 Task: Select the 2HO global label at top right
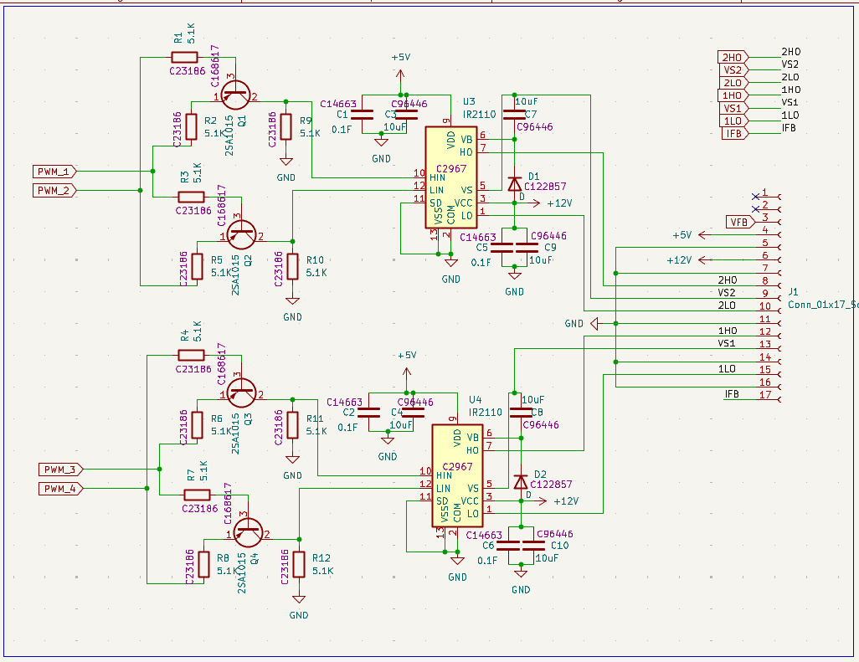(732, 57)
